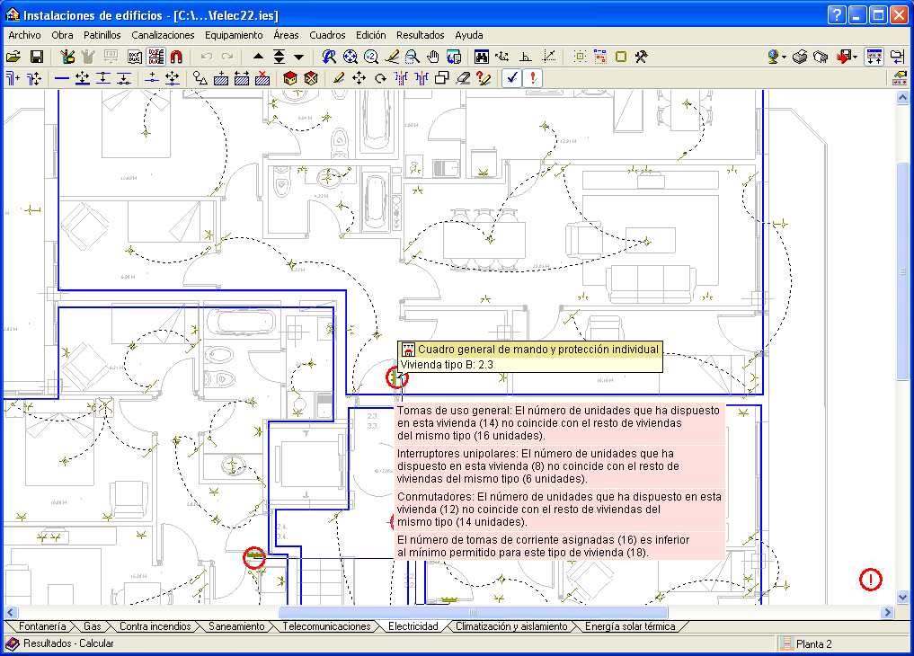Click the printer icon in the toolbar
Screen dimensions: 914x656
pyautogui.click(x=799, y=57)
